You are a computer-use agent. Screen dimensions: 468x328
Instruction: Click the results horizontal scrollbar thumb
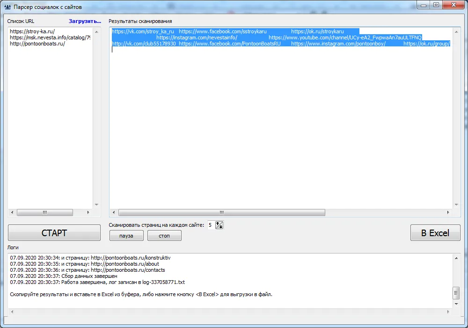click(x=222, y=212)
